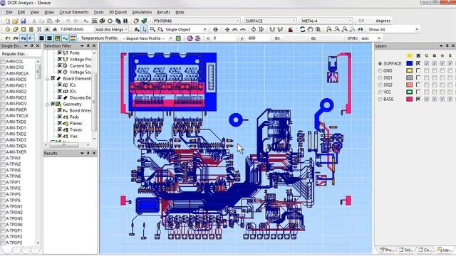
Task: Toggle the Vias filter checkbox
Action: [x=59, y=136]
